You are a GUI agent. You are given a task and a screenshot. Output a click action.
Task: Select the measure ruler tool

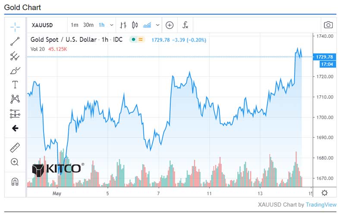pyautogui.click(x=15, y=148)
